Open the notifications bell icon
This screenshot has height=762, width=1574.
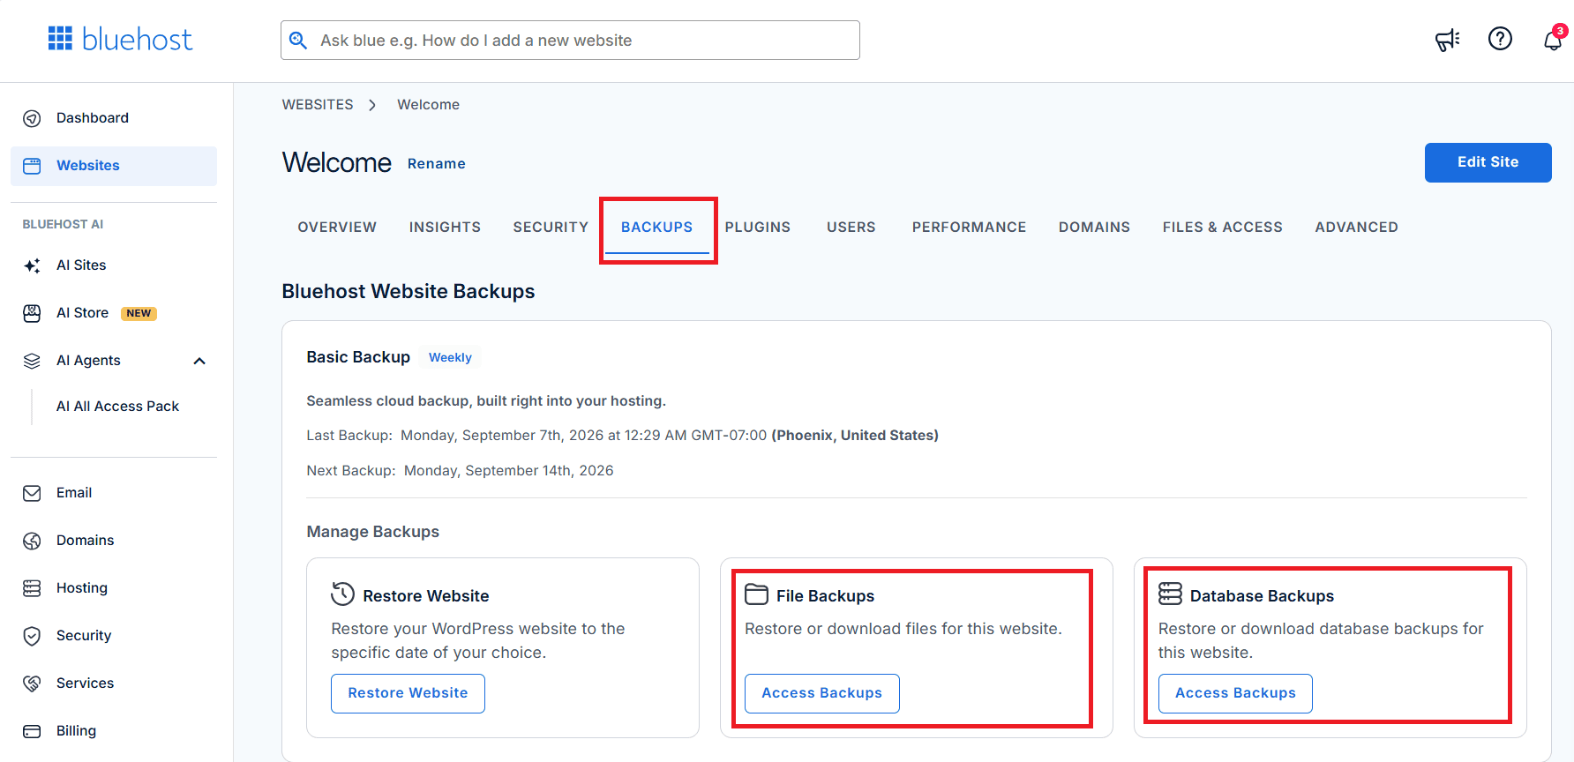[1553, 40]
